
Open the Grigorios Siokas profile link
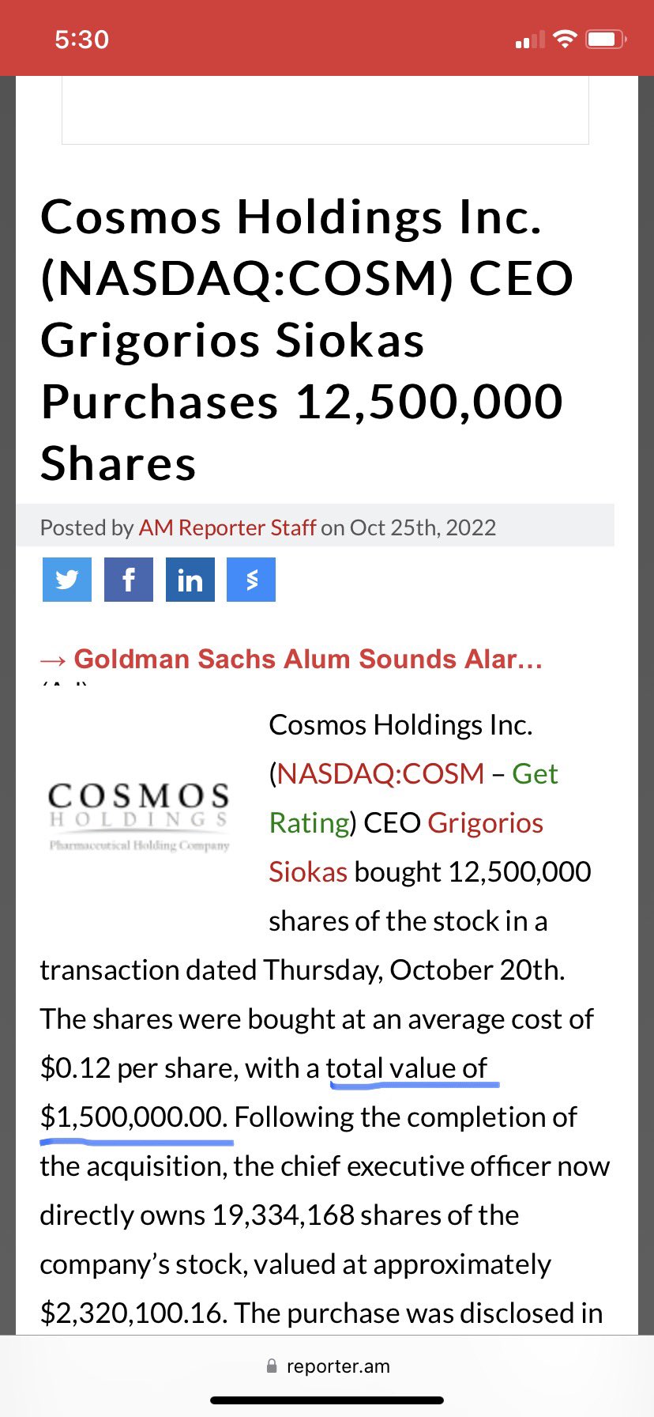[406, 847]
